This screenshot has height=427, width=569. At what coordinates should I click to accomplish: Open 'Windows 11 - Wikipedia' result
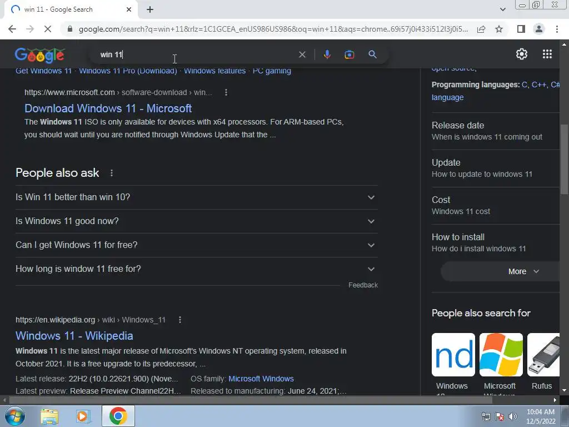(74, 335)
